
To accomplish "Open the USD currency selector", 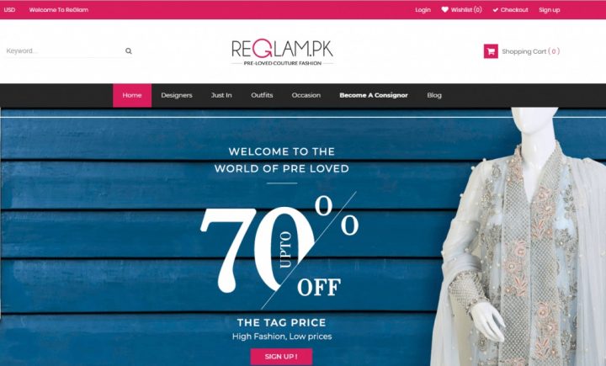I will [x=9, y=9].
